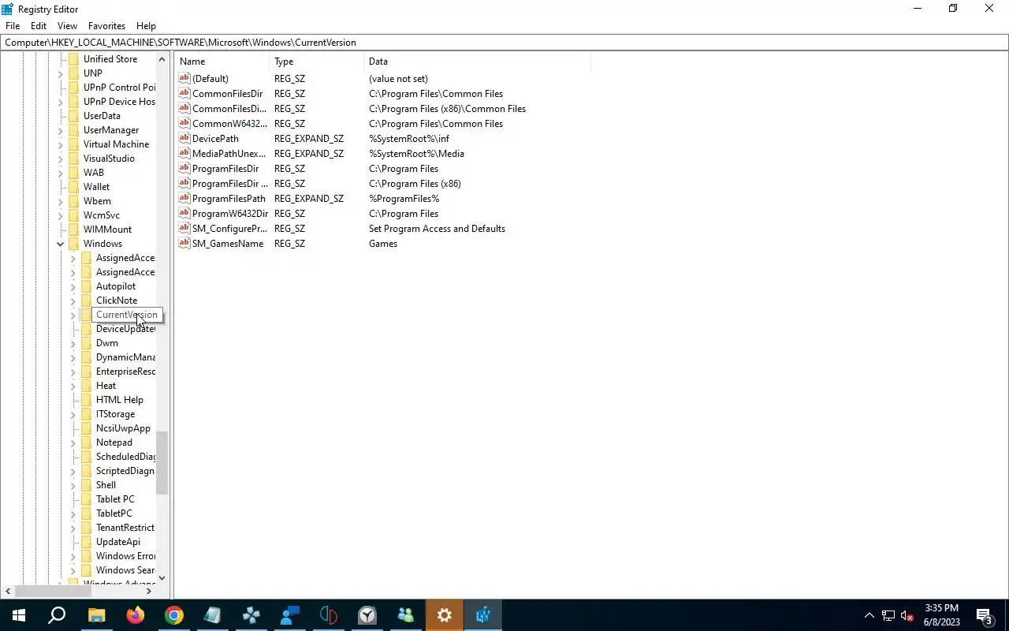Open the Settings gear app in the taskbar

tap(444, 615)
